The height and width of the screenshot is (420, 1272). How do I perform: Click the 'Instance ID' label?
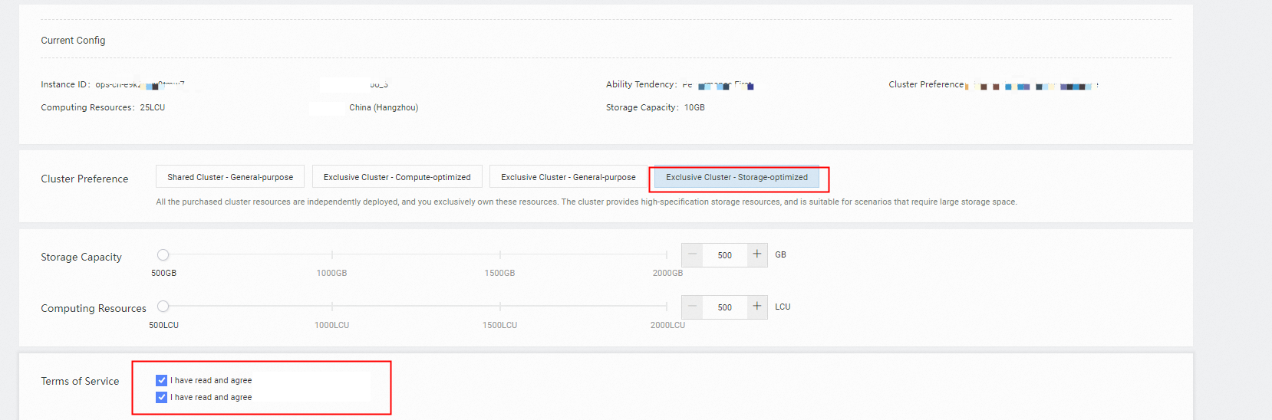65,84
